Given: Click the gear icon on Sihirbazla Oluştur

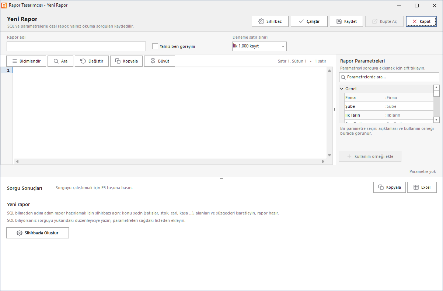Looking at the screenshot, I should (20, 233).
